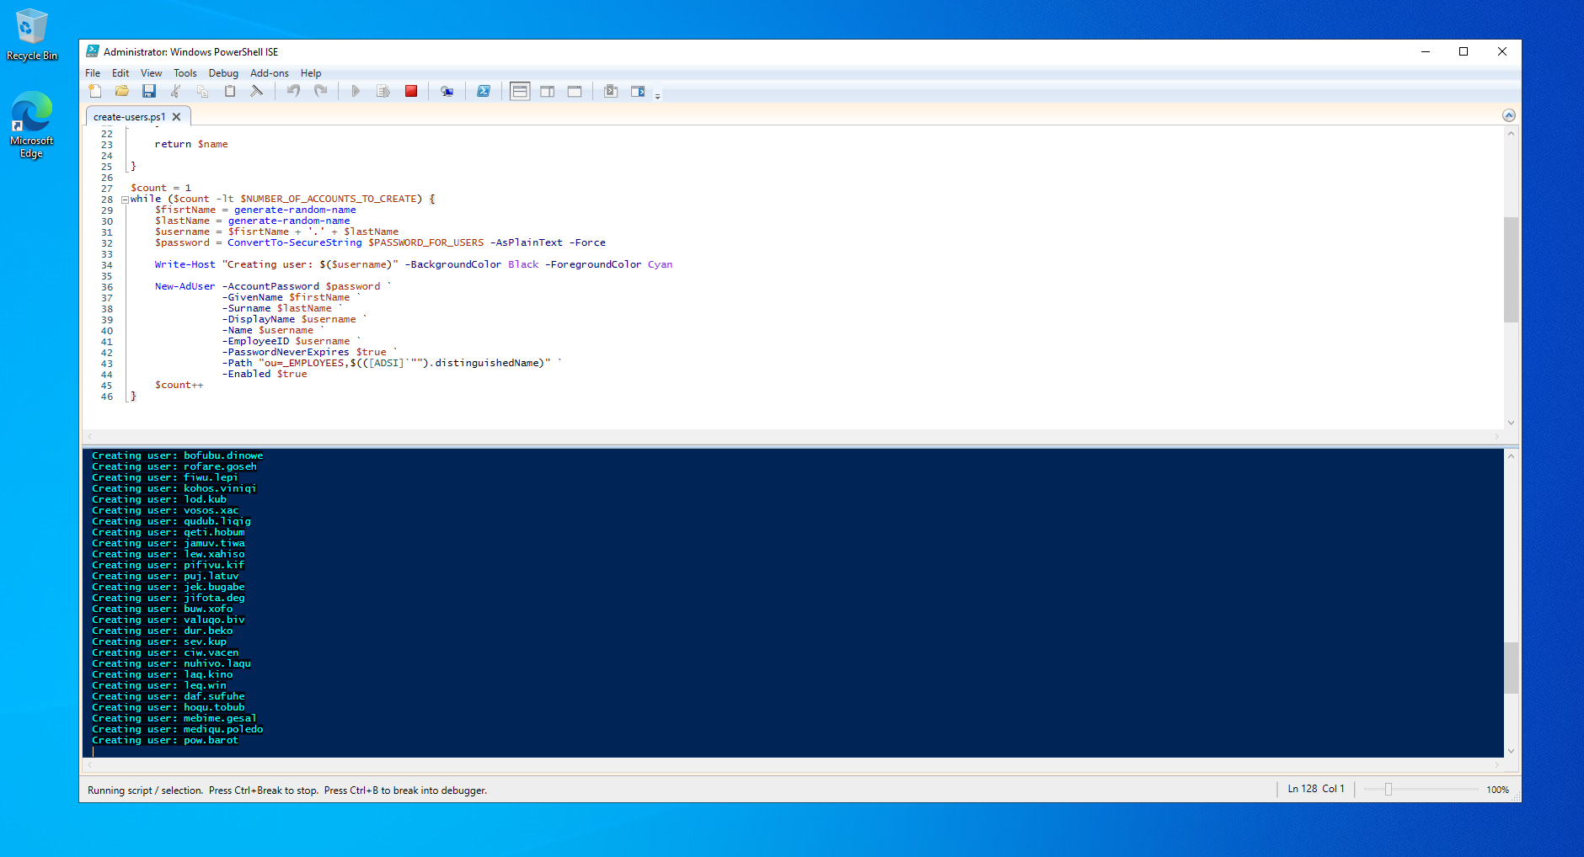Open the Add-ons menu
Screen dimensions: 1584x857
click(x=270, y=73)
